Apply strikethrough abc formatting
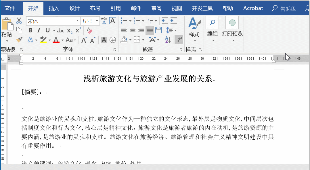 61,31
